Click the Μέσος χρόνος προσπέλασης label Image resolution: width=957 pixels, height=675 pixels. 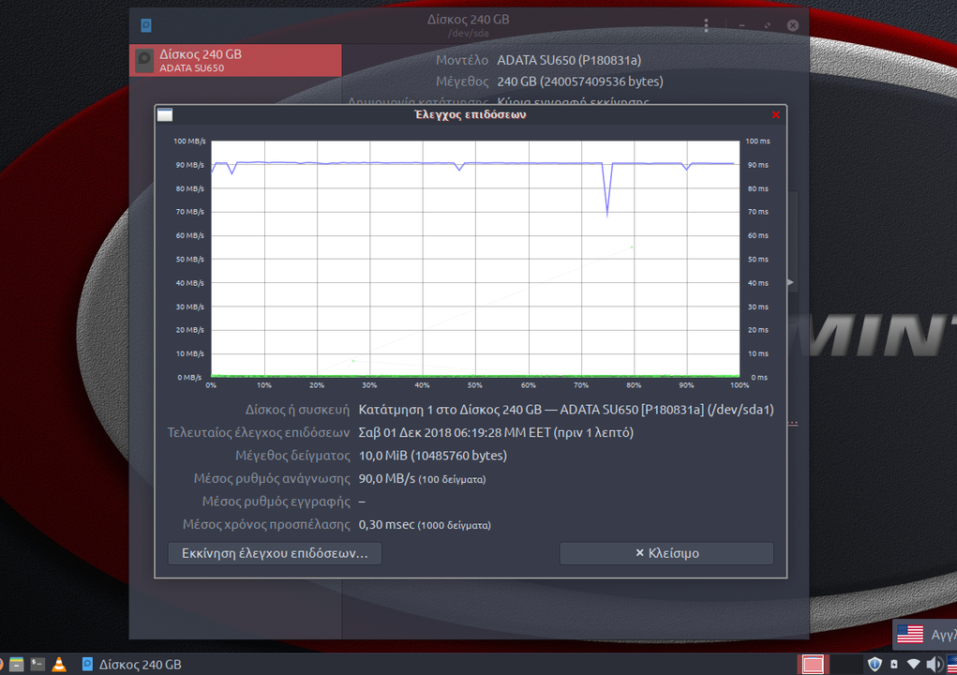[266, 524]
